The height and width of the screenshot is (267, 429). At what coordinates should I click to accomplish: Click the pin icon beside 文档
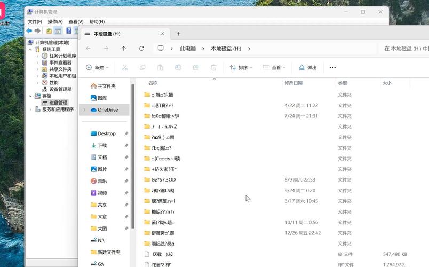tap(126, 158)
